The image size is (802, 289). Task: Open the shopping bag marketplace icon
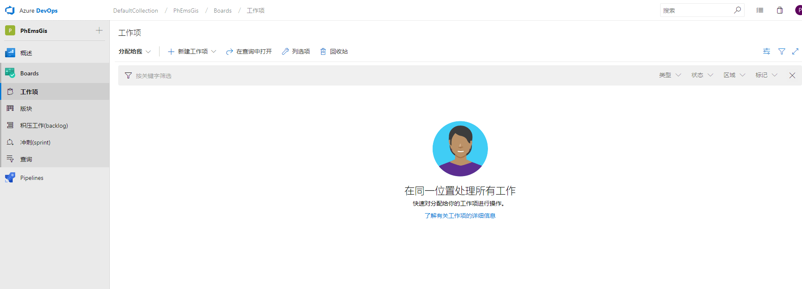[780, 11]
